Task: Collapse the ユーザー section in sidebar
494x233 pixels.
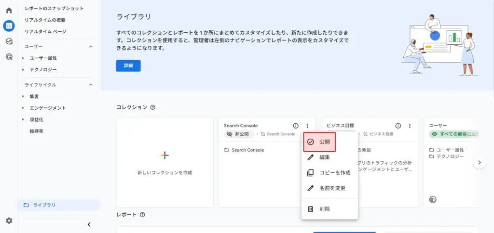Action: [x=90, y=46]
